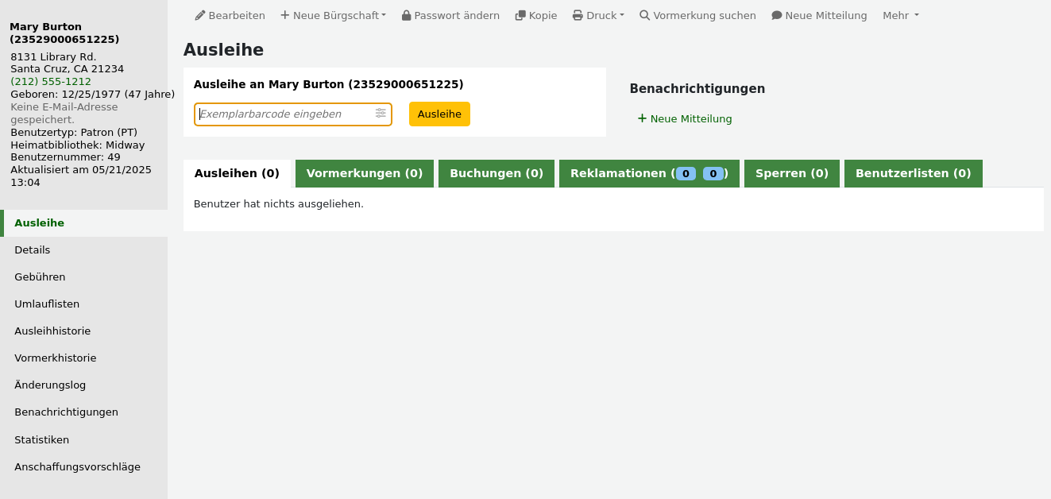Screen dimensions: 1051x499
Task: Click 'Keine E-Mail-Adresse gespeichert.' text
Action: click(64, 113)
